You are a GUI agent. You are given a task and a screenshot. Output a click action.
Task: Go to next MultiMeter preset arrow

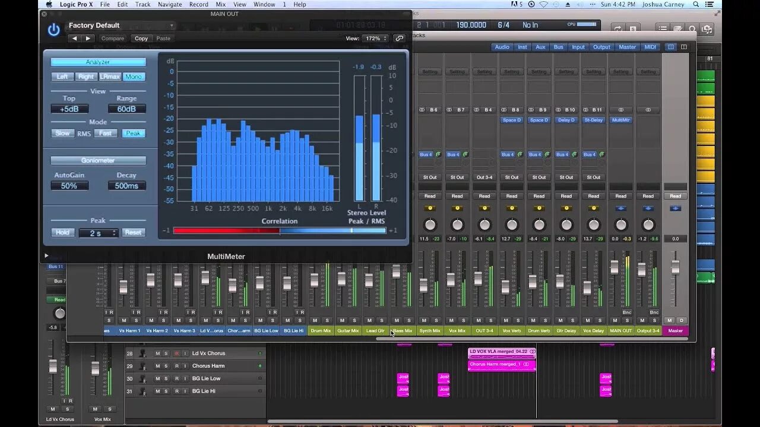[x=88, y=39]
